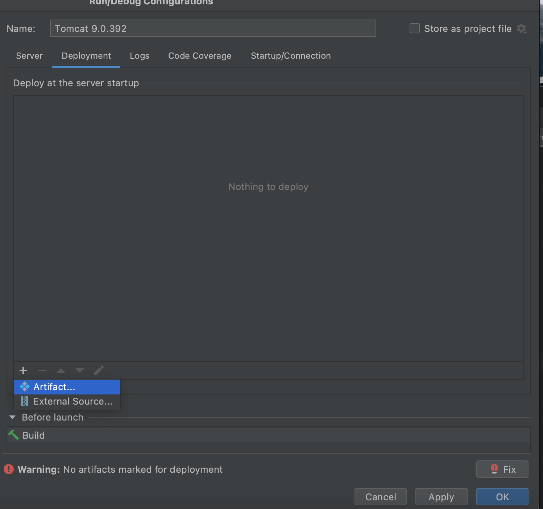543x509 pixels.
Task: Collapse the Before launch section
Action: tap(12, 417)
